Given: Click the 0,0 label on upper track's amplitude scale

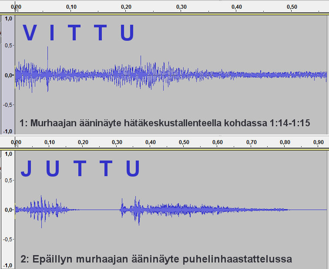Looking at the screenshot, I should point(8,75).
